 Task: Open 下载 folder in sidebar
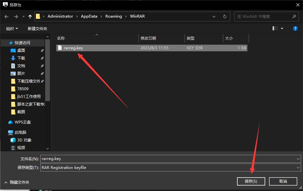21,58
